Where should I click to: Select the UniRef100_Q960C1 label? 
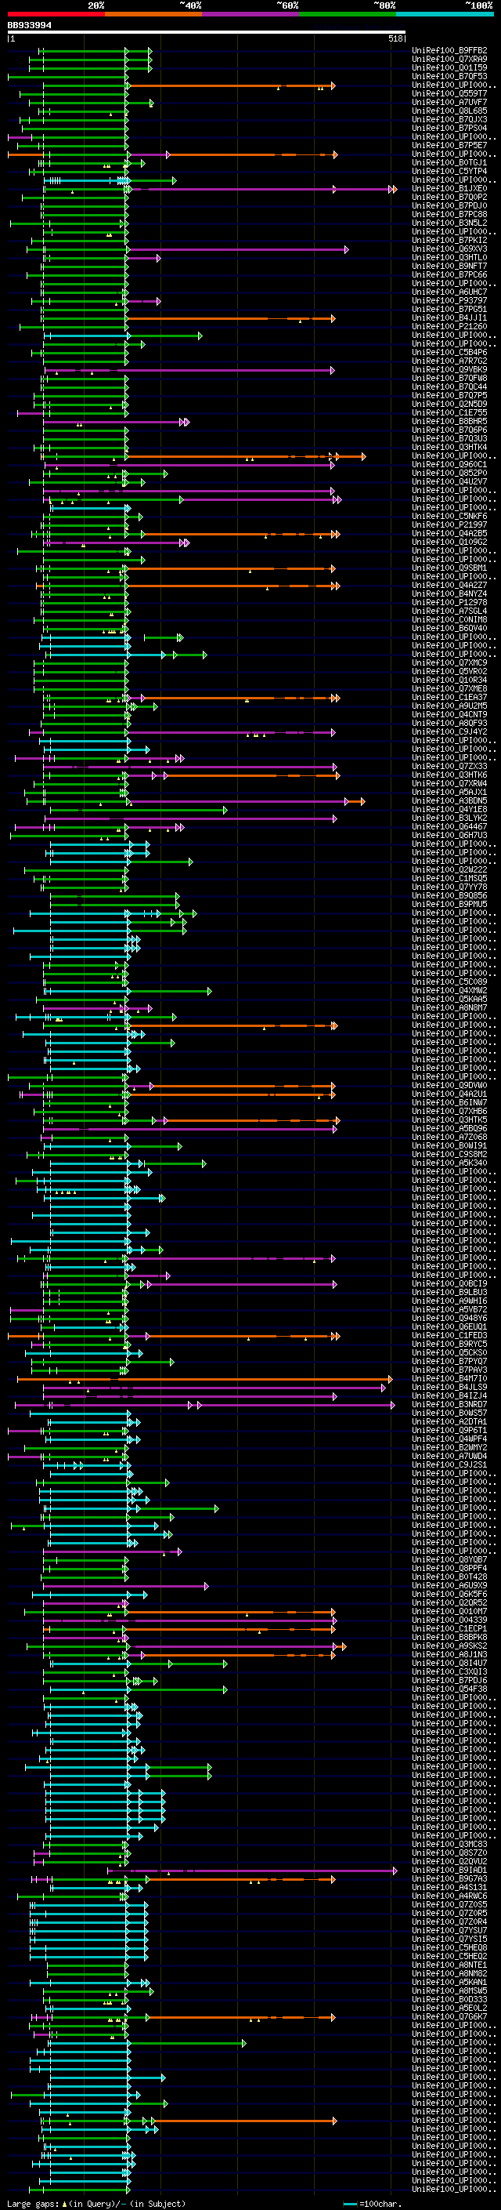coord(449,465)
